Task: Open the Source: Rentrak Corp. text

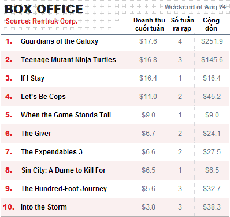Action: [42, 21]
